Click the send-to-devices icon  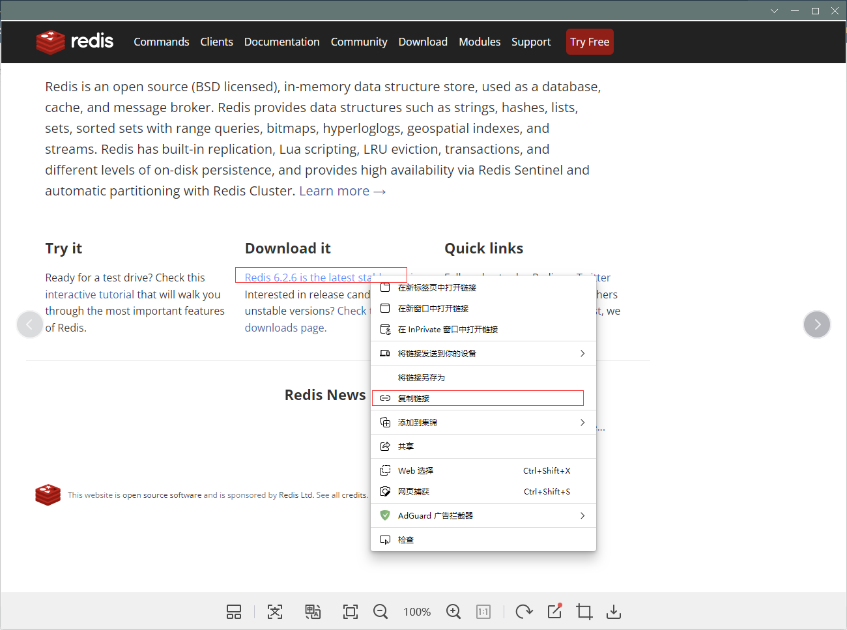(385, 353)
